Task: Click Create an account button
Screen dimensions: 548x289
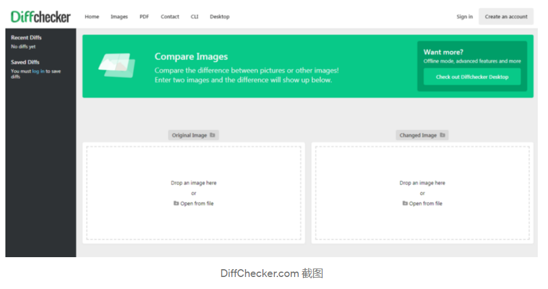Action: (x=506, y=16)
